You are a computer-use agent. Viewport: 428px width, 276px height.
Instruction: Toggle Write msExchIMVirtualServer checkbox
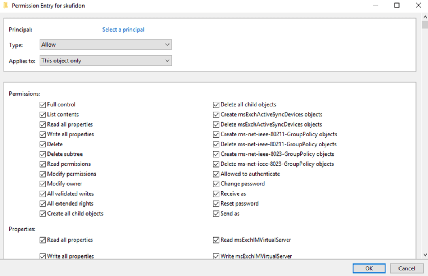point(216,256)
